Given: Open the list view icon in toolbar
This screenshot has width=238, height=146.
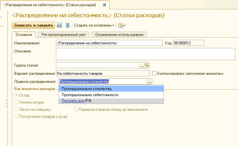Looking at the screenshot, I should pos(68,25).
